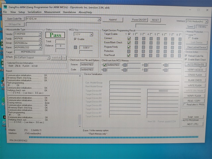Toggle the Reload Code File checkbox

point(186,56)
